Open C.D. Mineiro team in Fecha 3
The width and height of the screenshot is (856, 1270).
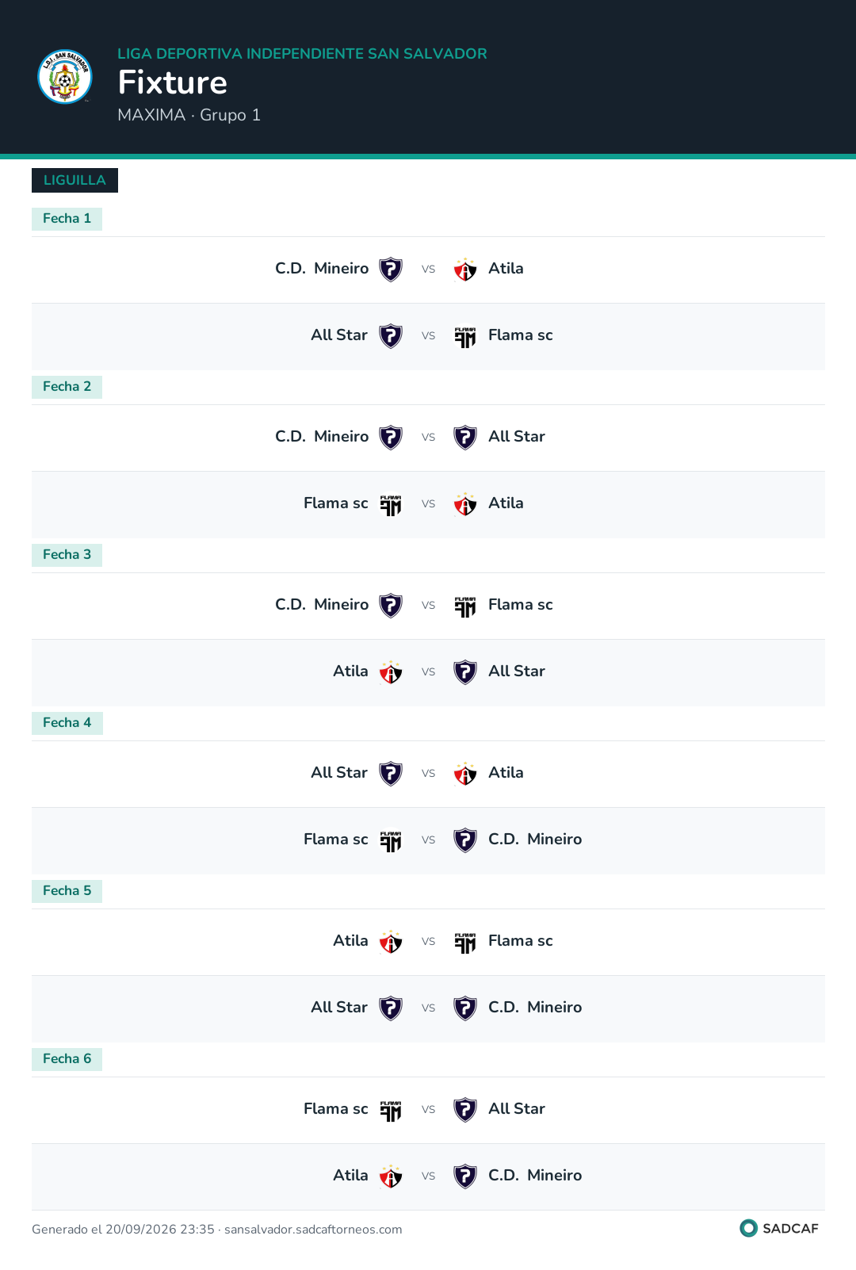tap(322, 605)
